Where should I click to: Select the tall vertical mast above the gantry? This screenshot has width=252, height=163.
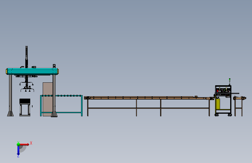point(26,57)
